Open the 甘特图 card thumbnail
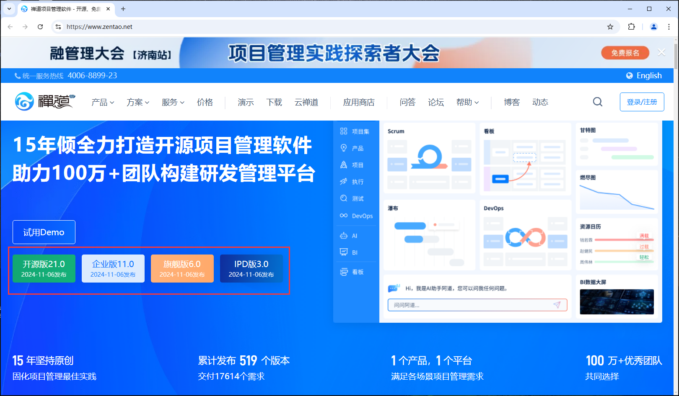This screenshot has height=396, width=679. 617,144
